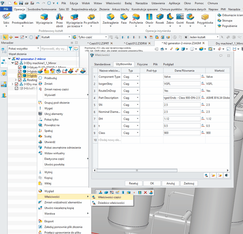Select the Szkic sketch tool
243x234 pixels.
(x=6, y=19)
